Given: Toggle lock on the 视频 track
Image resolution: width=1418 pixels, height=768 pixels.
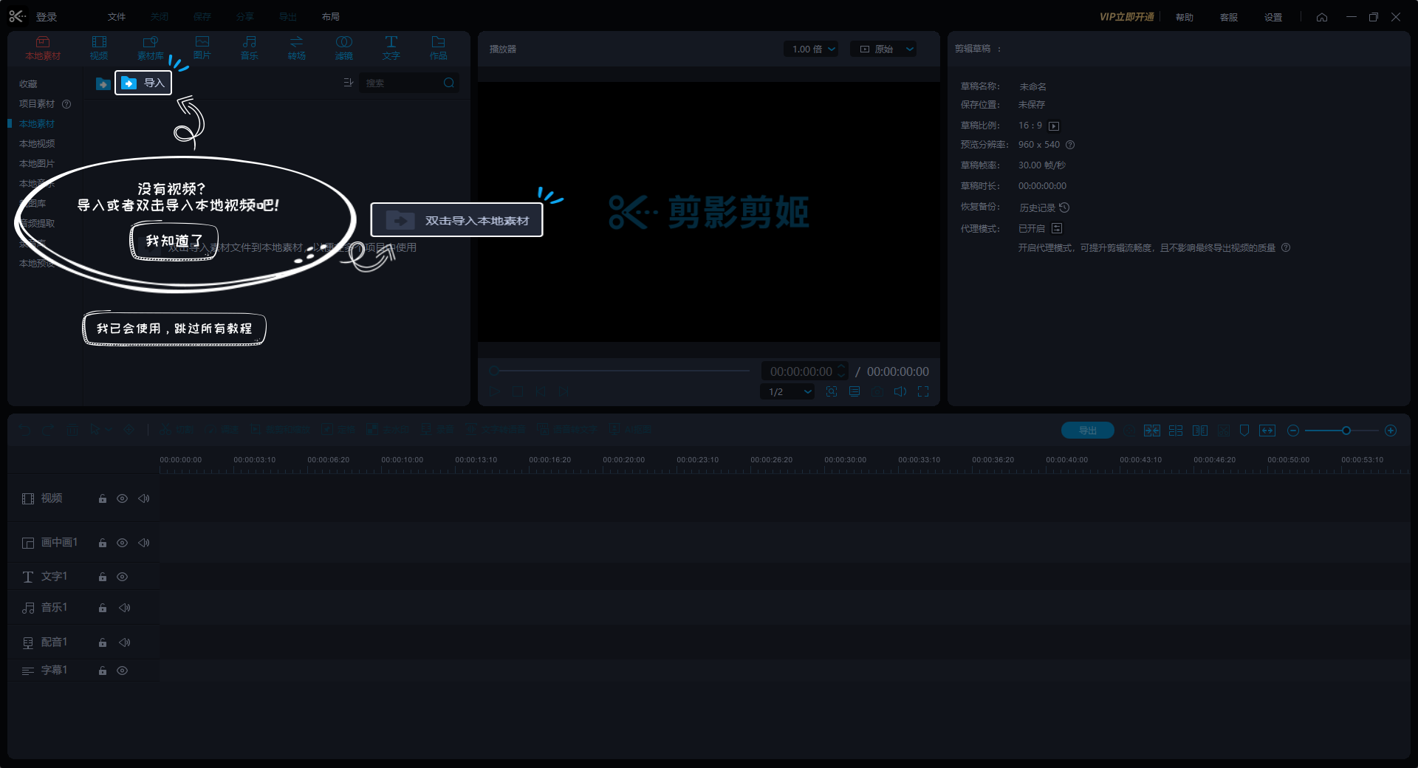Looking at the screenshot, I should (x=103, y=499).
